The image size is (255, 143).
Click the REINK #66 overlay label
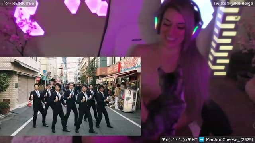[18, 3]
